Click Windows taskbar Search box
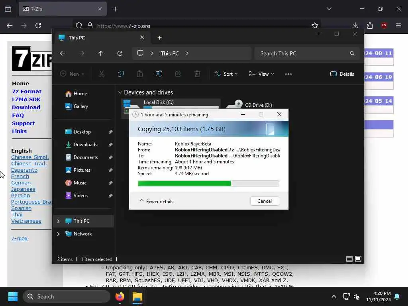This screenshot has height=306, width=408. 67,296
